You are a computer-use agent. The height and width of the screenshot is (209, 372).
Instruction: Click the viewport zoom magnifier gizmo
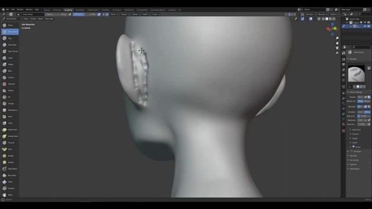337,38
